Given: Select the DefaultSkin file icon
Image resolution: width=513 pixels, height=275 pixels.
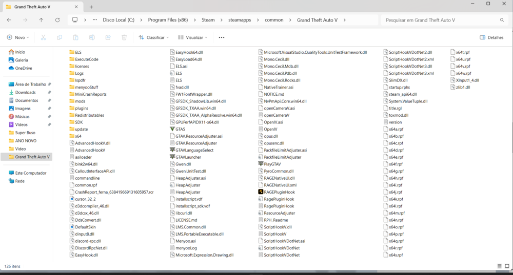Looking at the screenshot, I should click(72, 227).
